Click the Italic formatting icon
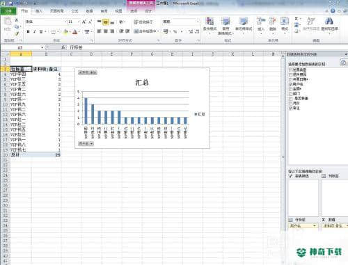The height and width of the screenshot is (265, 348). [34, 31]
